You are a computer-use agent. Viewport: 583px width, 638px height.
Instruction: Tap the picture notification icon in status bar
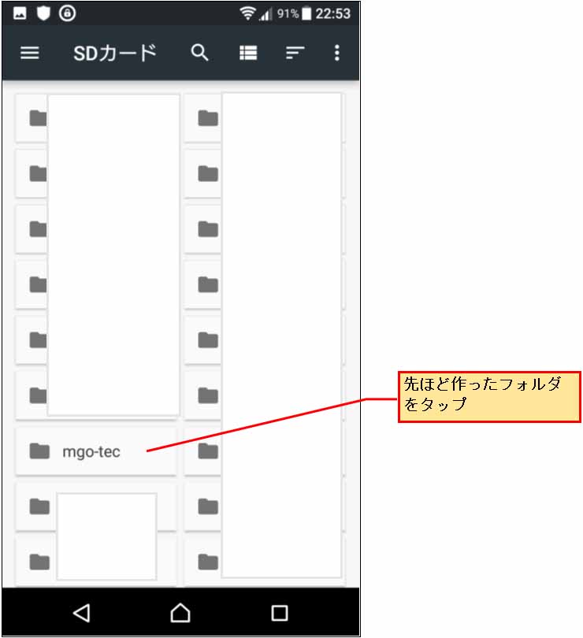tap(20, 13)
